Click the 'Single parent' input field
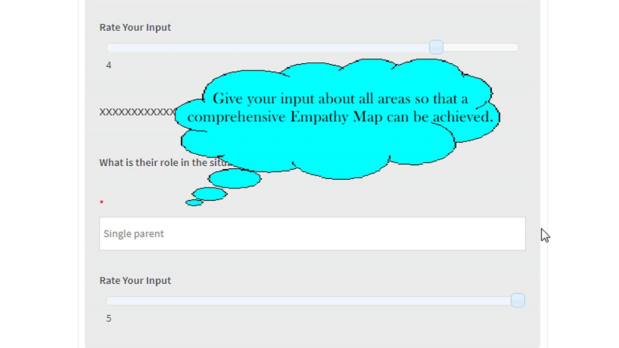Image resolution: width=619 pixels, height=348 pixels. (x=312, y=234)
